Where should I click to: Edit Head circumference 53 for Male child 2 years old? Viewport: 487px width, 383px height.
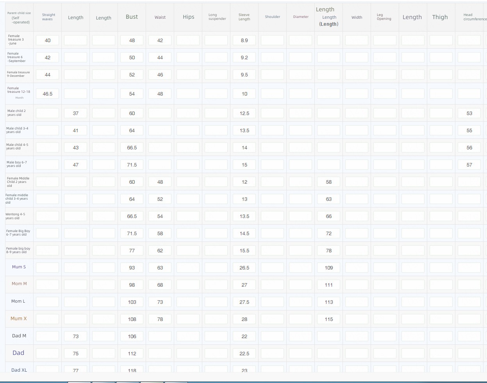(469, 113)
